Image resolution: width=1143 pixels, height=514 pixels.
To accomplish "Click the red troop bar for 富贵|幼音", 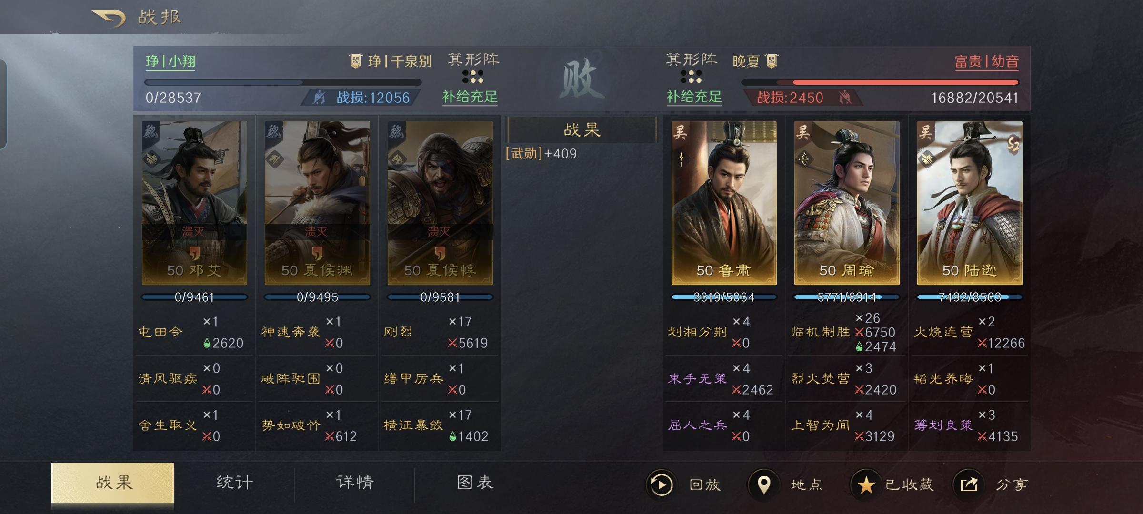I will click(880, 82).
